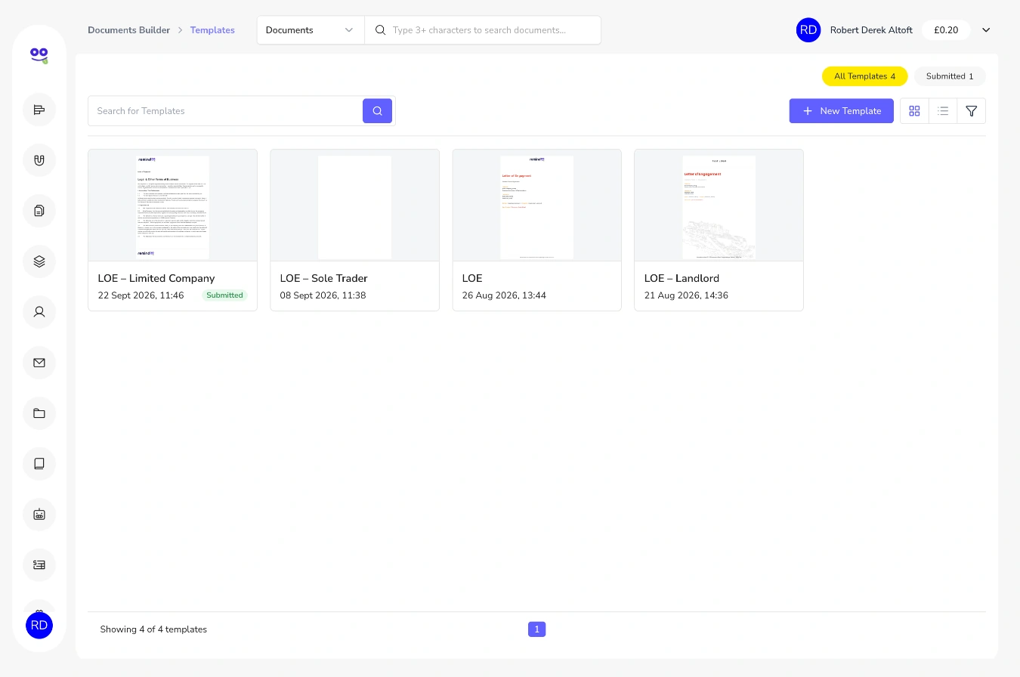The image size is (1020, 677).
Task: Click the "21 Aug 2026, 14:36" date
Action: pos(686,295)
